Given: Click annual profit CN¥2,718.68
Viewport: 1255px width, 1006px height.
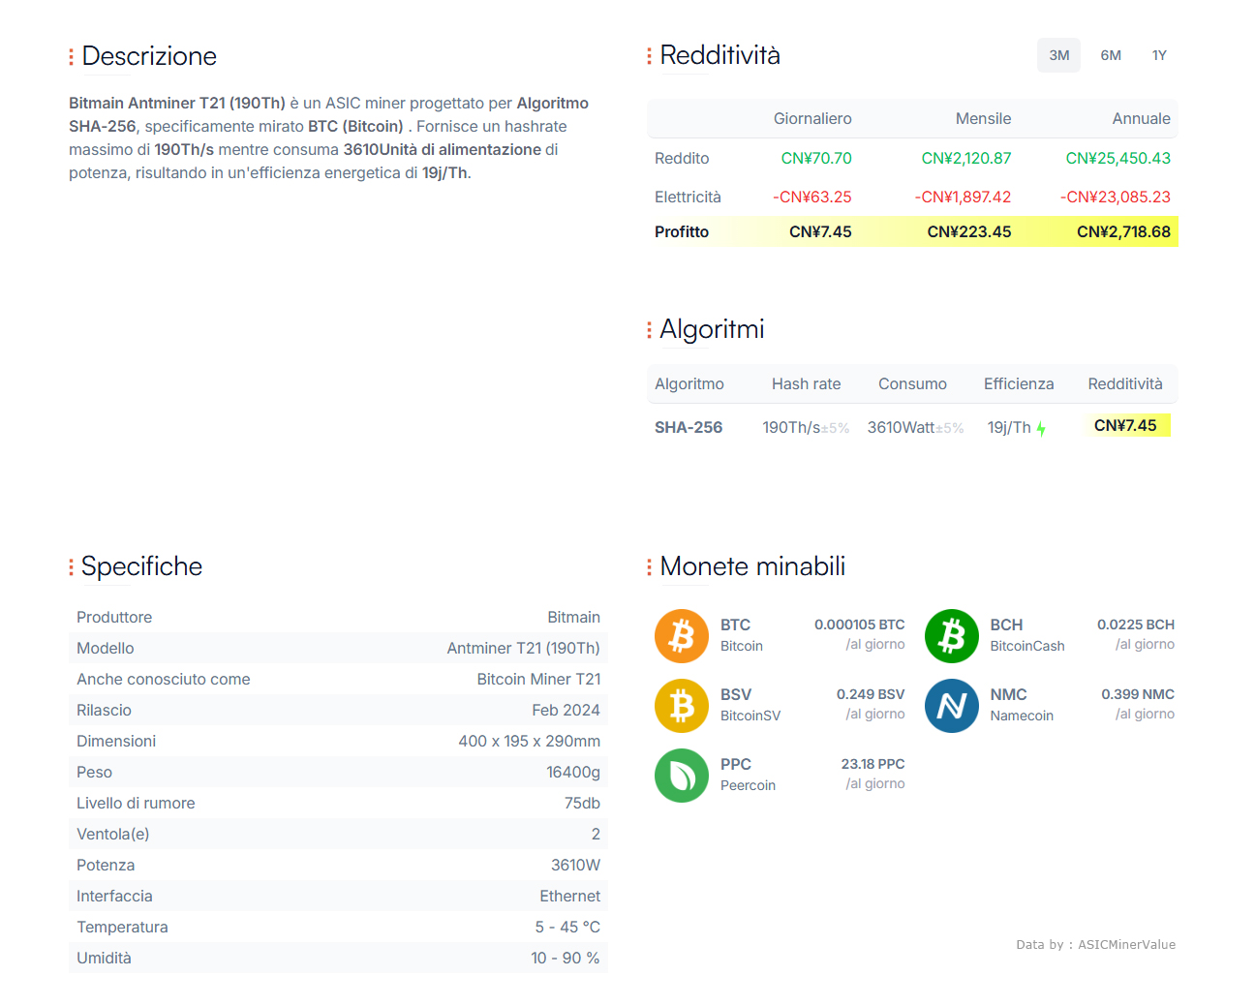Looking at the screenshot, I should tap(1123, 232).
